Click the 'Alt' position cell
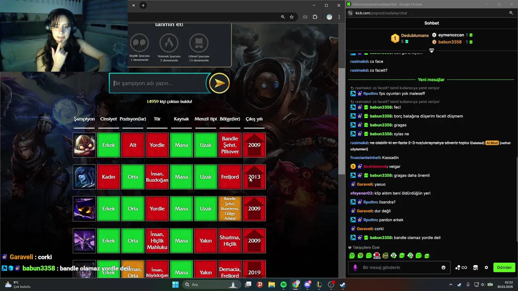Image resolution: width=518 pixels, height=291 pixels. point(133,145)
